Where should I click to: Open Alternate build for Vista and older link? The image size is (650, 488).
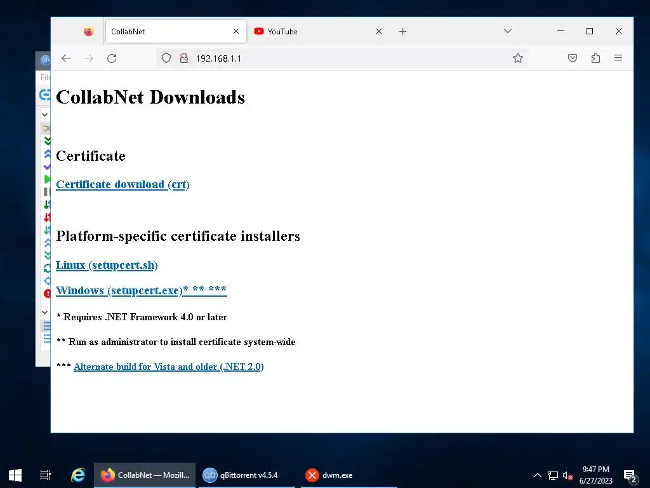pyautogui.click(x=169, y=367)
